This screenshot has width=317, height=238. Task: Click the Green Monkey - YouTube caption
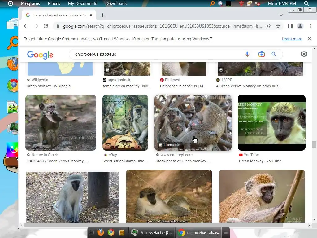point(260,161)
